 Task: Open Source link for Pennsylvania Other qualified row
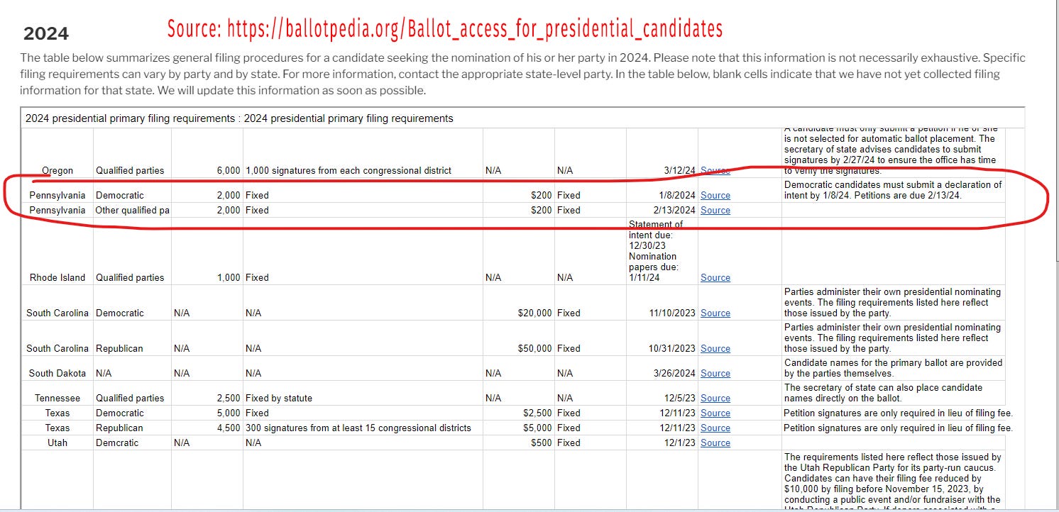tap(715, 210)
